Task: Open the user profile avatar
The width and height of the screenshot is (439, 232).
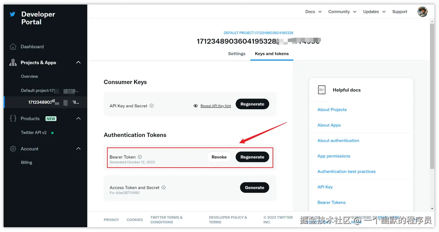Action: tap(422, 11)
